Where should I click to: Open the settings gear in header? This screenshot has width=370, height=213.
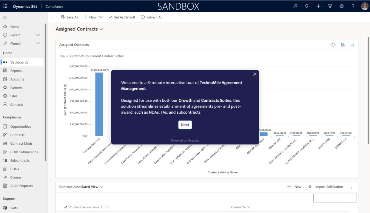342,6
